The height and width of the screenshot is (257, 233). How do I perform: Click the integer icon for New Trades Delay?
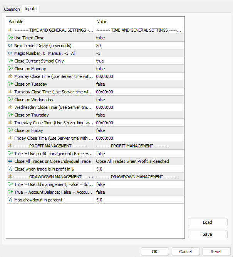pyautogui.click(x=10, y=46)
